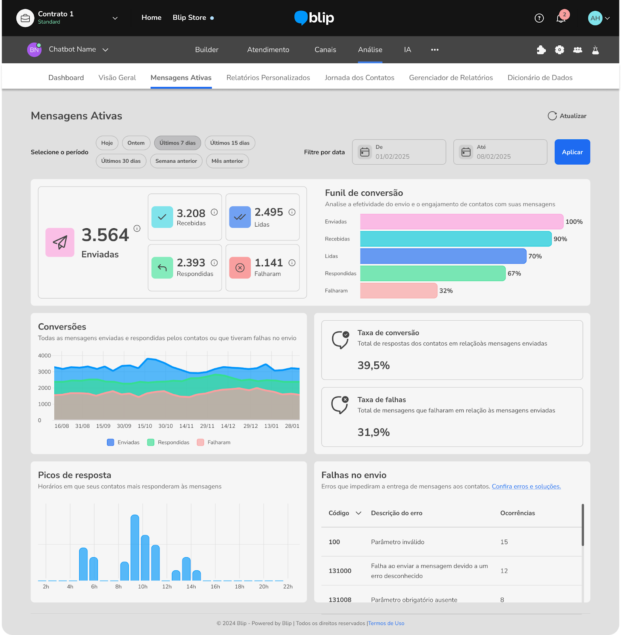Image resolution: width=621 pixels, height=635 pixels.
Task: Click info icon beside Enviadas total
Action: 137,228
